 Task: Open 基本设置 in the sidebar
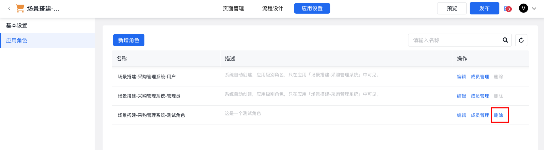click(x=17, y=26)
